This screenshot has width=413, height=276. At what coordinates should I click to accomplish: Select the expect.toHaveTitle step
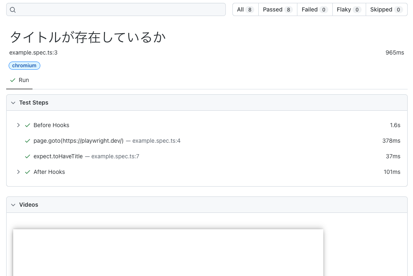pos(58,156)
